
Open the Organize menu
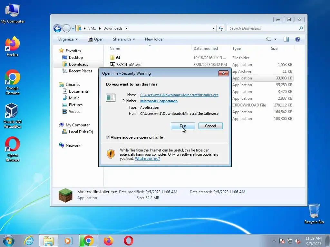pos(68,39)
